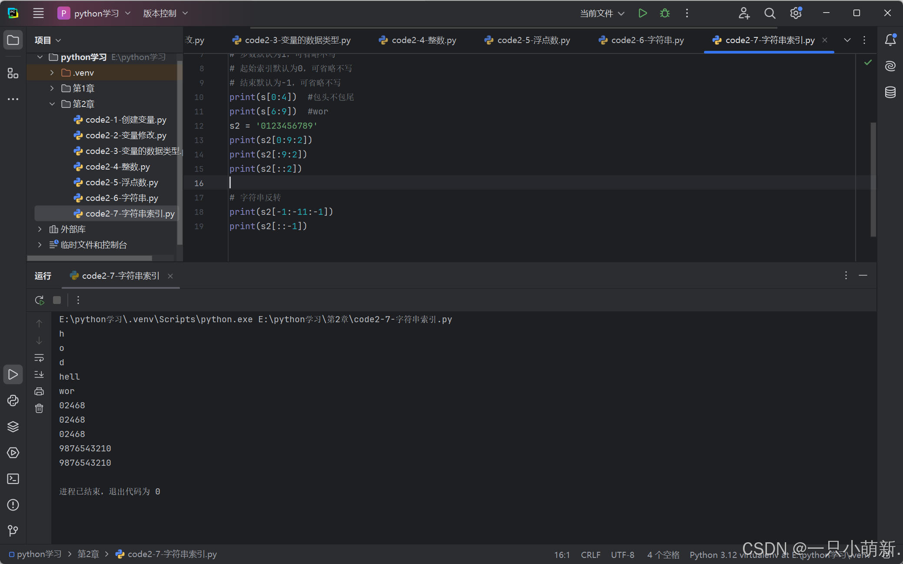The image size is (903, 564).
Task: Expand the 外部库 tree node
Action: click(x=40, y=229)
